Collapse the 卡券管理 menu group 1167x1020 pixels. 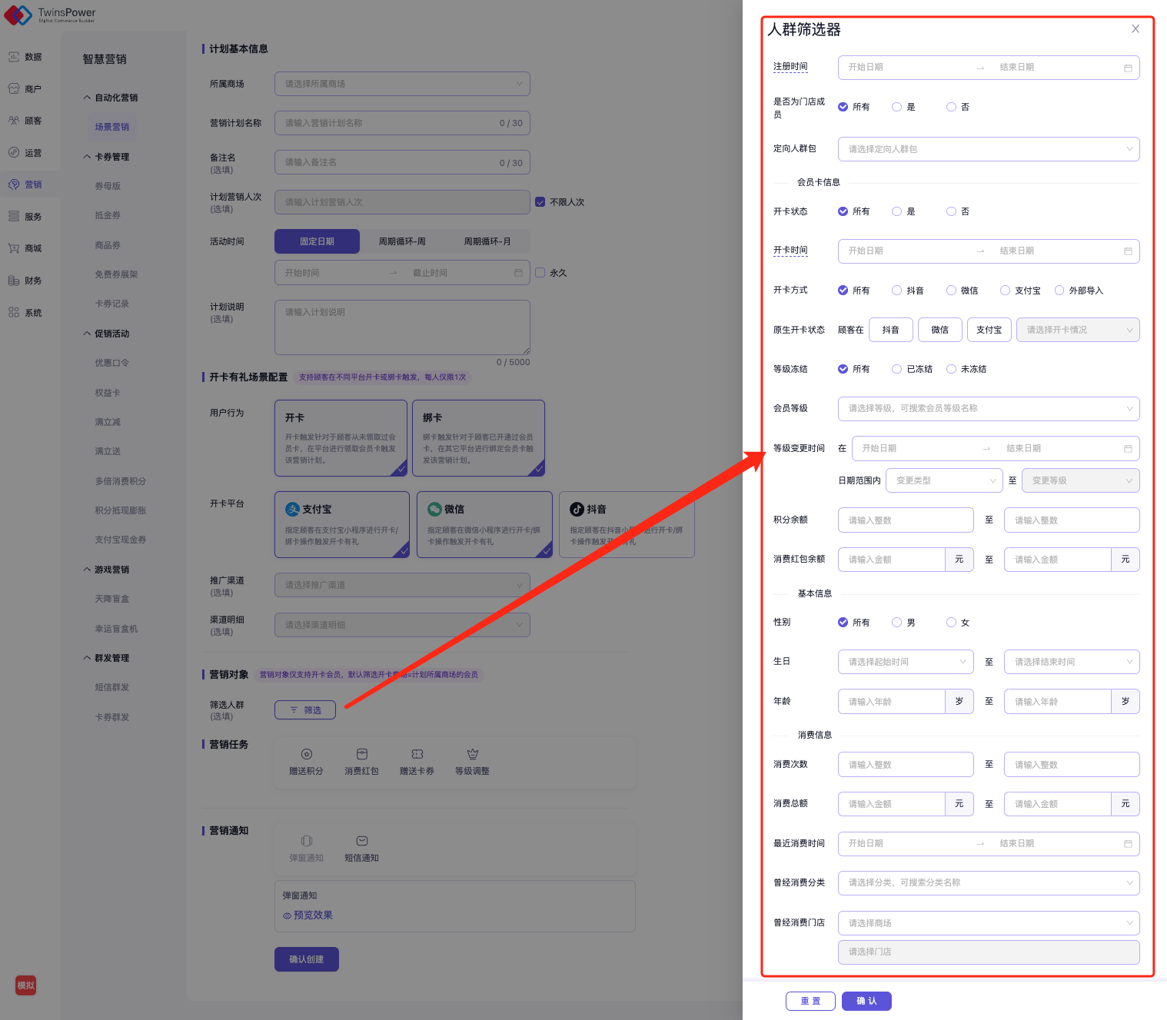[87, 157]
